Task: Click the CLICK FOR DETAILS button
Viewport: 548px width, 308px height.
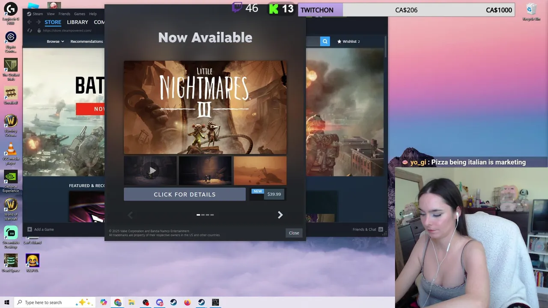Action: (x=185, y=194)
